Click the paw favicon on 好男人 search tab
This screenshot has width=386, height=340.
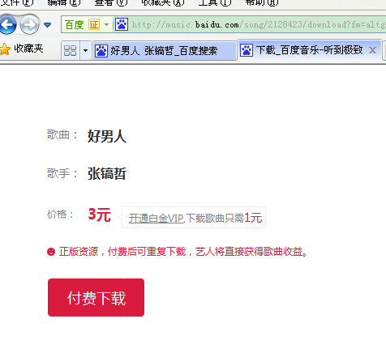click(101, 50)
